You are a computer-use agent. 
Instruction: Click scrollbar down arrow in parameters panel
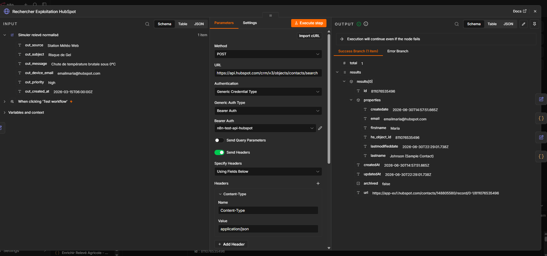click(x=329, y=248)
